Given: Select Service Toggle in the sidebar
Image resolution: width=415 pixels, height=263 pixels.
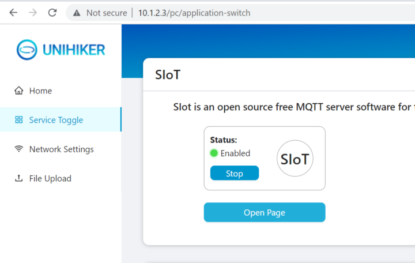Looking at the screenshot, I should point(61,119).
